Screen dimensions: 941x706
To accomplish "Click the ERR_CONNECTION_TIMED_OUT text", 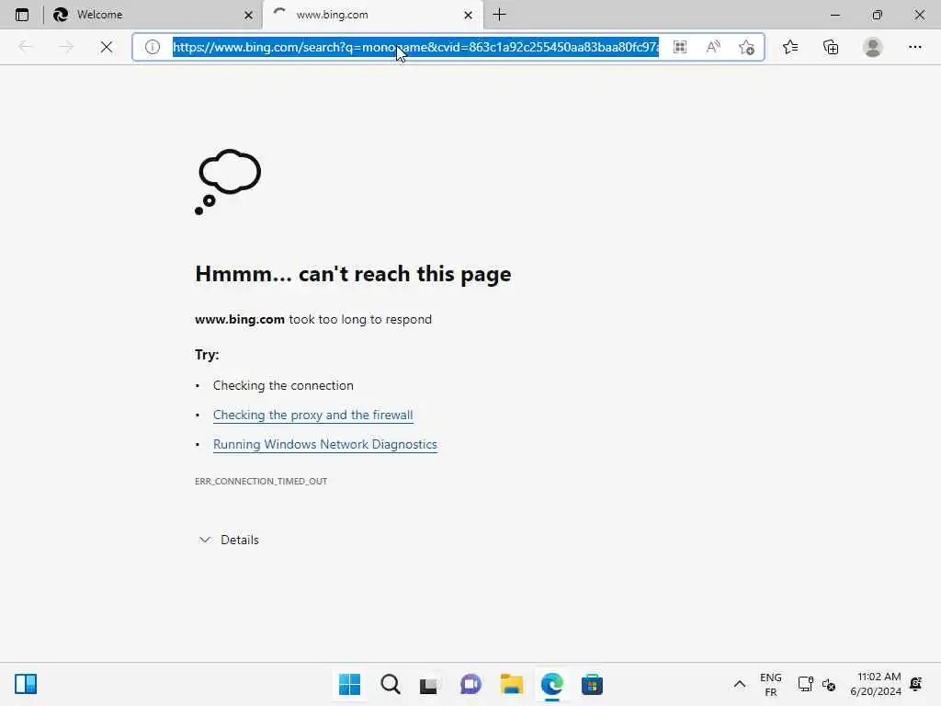I will pyautogui.click(x=261, y=481).
